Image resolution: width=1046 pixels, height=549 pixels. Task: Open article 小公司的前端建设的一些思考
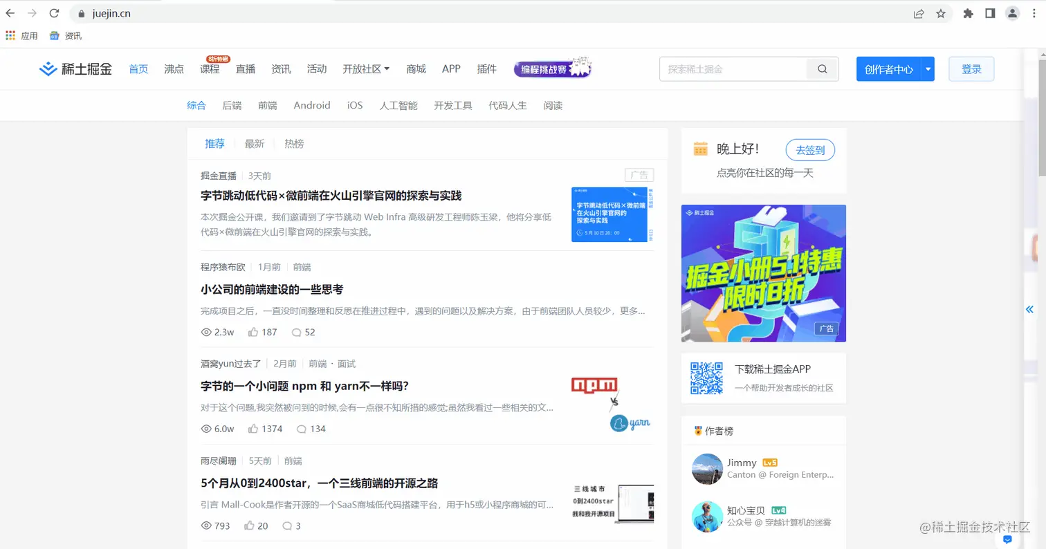(272, 290)
